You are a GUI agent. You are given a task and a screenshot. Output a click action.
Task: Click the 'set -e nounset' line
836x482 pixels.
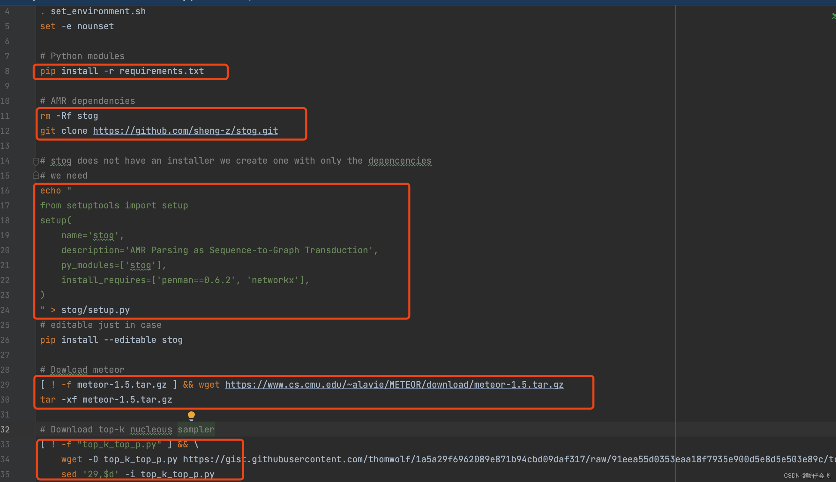77,26
